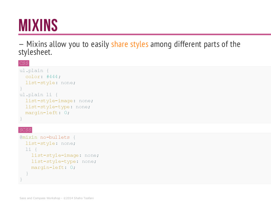Image resolution: width=271 pixels, height=209 pixels.
Task: Click the '@mixin no-bullets {' line
Action: [48, 137]
